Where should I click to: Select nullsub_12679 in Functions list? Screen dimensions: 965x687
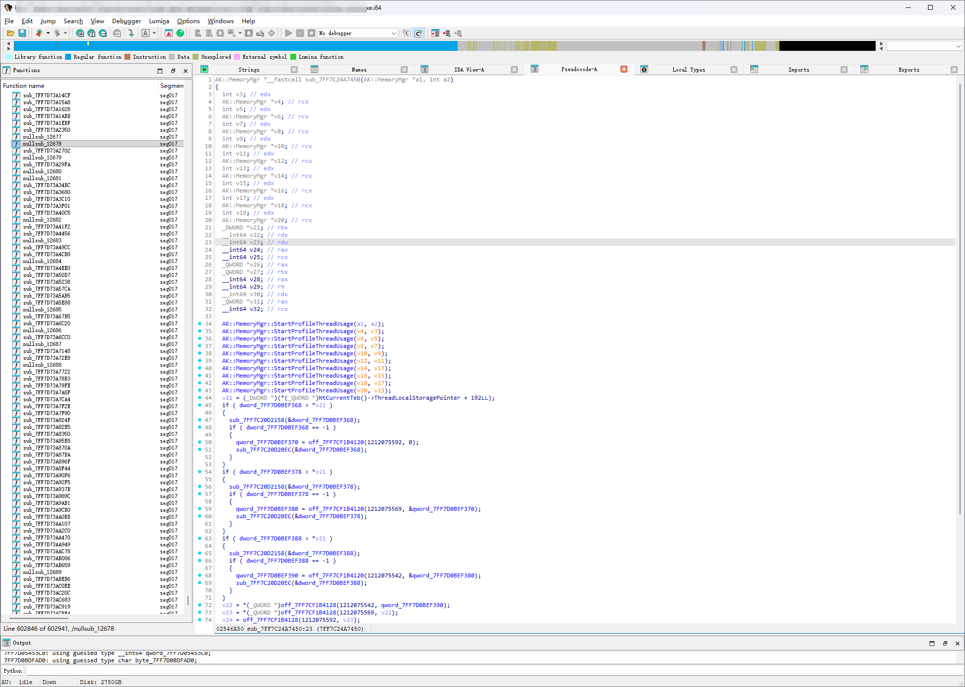(42, 157)
